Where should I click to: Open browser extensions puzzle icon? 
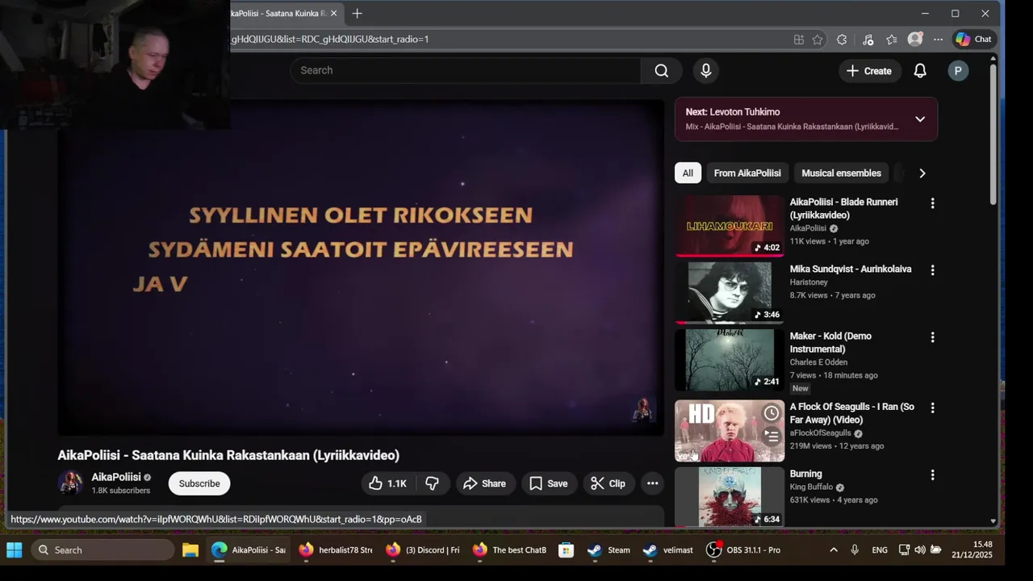coord(842,40)
